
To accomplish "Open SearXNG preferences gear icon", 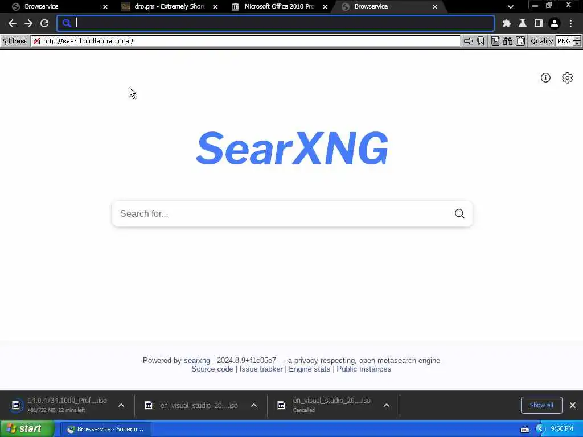I will pyautogui.click(x=568, y=77).
